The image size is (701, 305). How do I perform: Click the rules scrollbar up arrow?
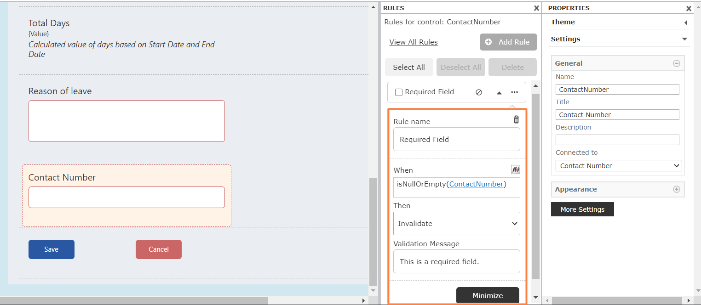535,85
